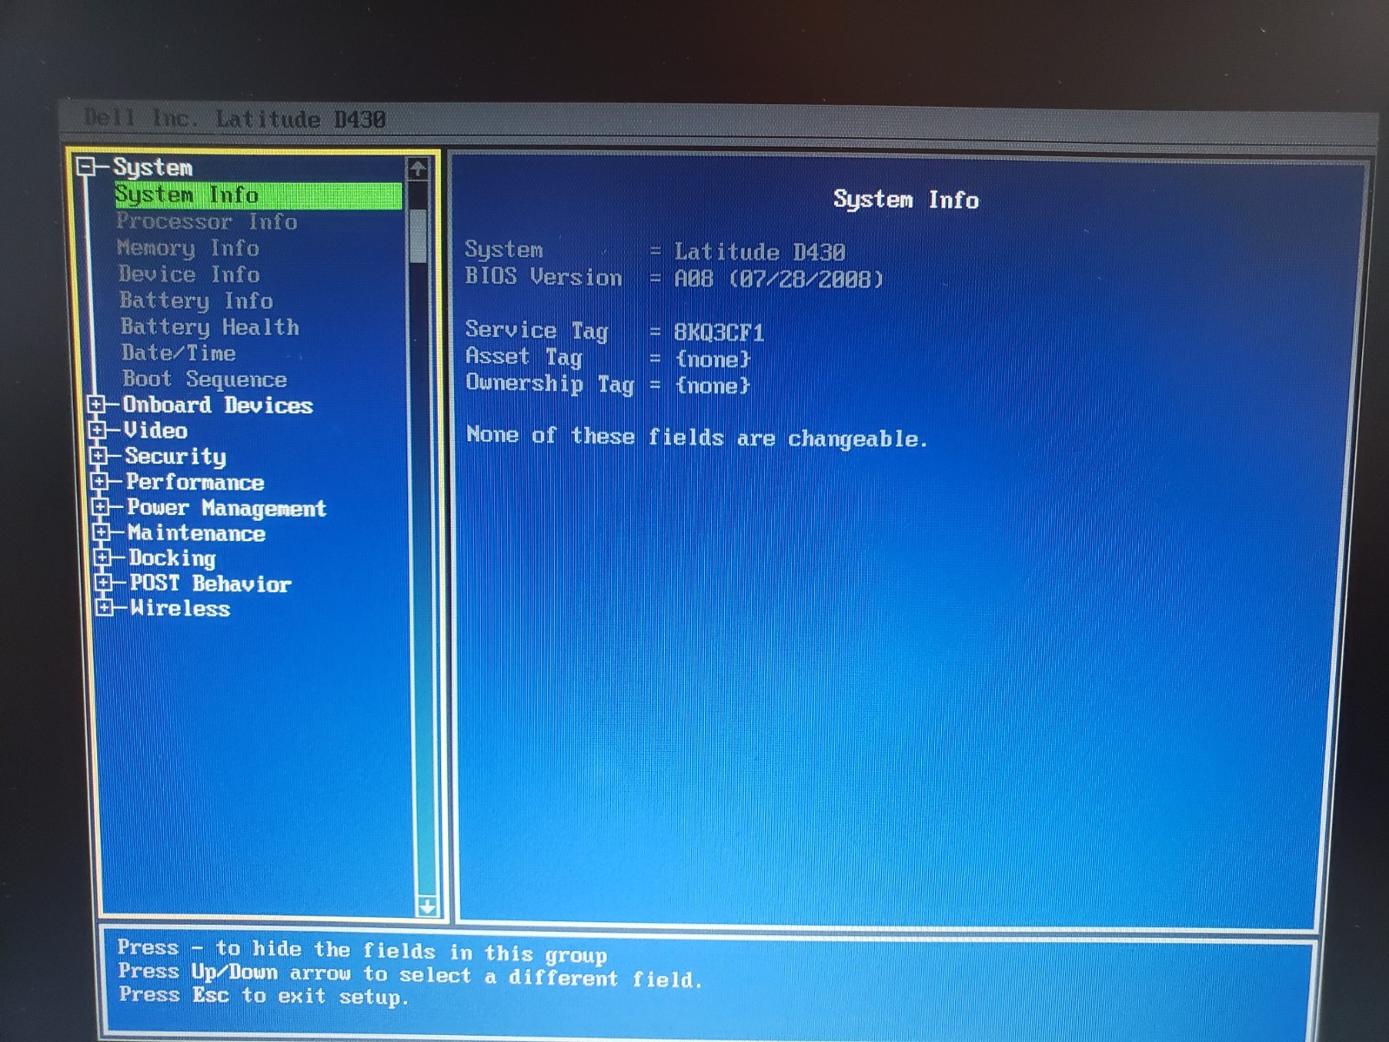This screenshot has width=1389, height=1042.
Task: Click the 'Press Up/Down arrow' help line
Action: coord(410,975)
